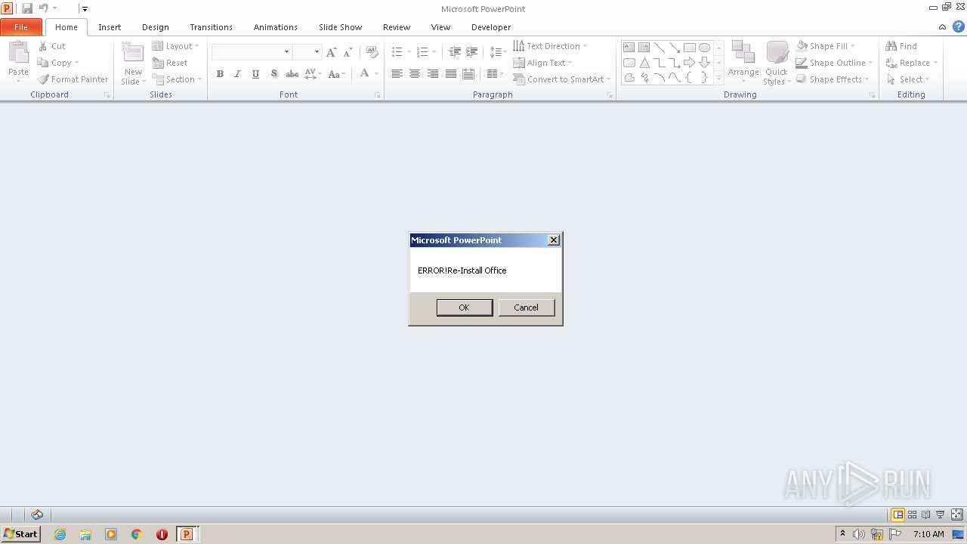Image resolution: width=967 pixels, height=544 pixels.
Task: Toggle Bold formatting
Action: tap(220, 74)
